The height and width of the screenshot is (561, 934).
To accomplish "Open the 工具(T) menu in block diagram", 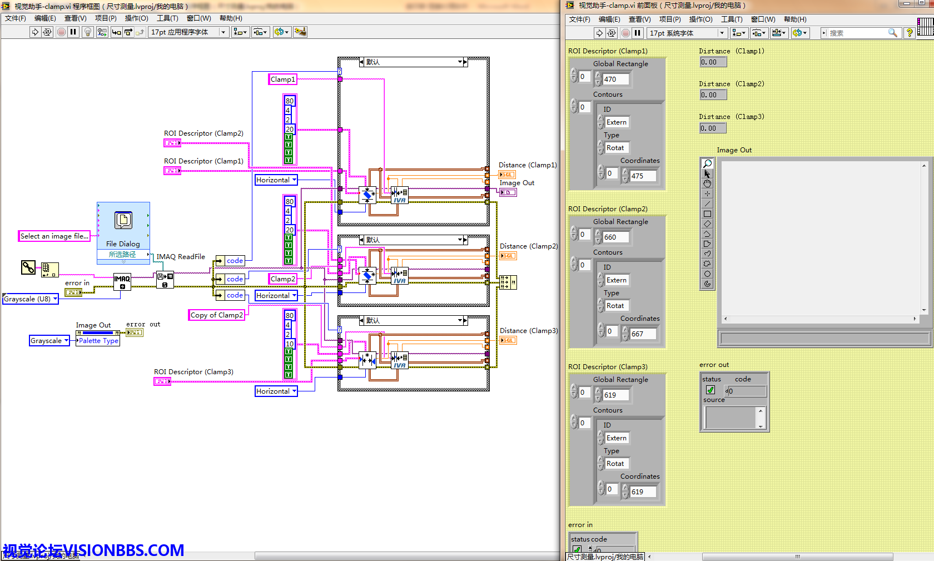I will 167,18.
